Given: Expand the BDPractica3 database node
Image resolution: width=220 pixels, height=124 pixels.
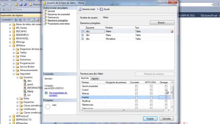Looking at the screenshot, I should point(10,116).
